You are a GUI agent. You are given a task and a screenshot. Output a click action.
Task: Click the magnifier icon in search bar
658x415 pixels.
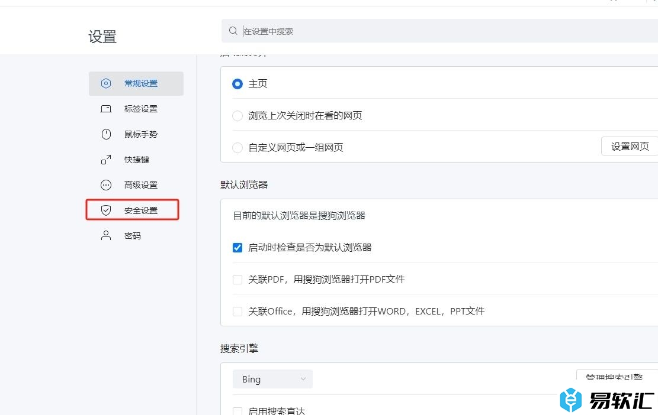233,31
